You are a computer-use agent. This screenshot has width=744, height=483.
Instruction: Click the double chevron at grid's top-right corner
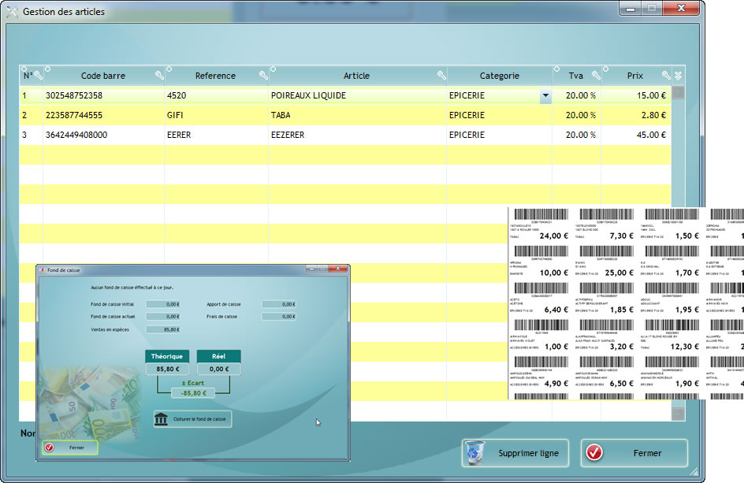pos(678,76)
